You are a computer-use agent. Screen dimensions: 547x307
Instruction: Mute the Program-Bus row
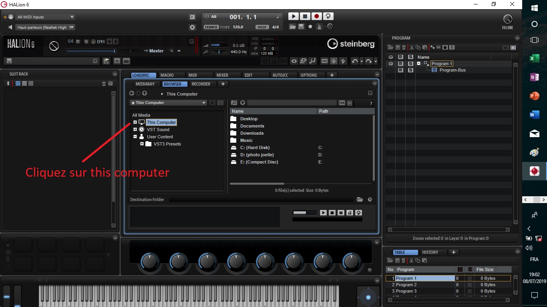click(400, 70)
